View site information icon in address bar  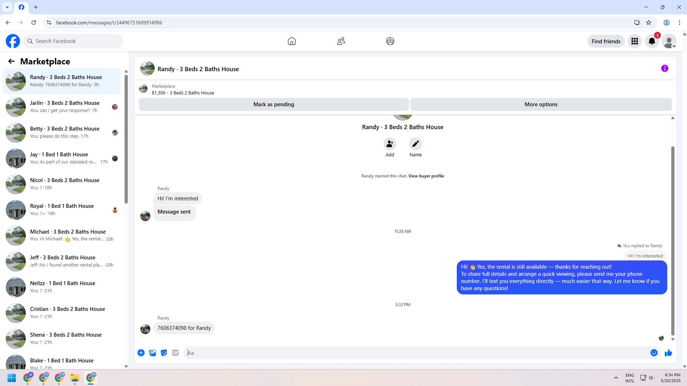49,23
